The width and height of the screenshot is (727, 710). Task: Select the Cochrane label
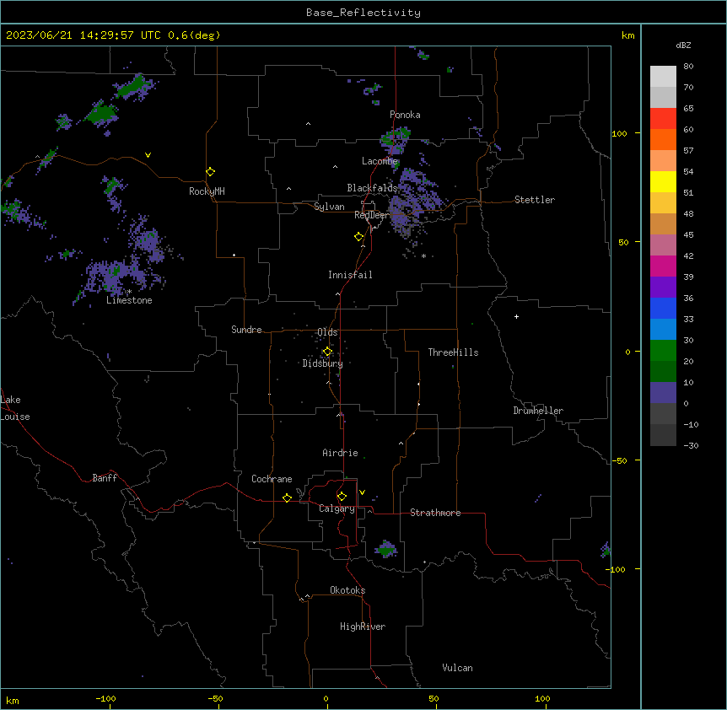coord(272,479)
